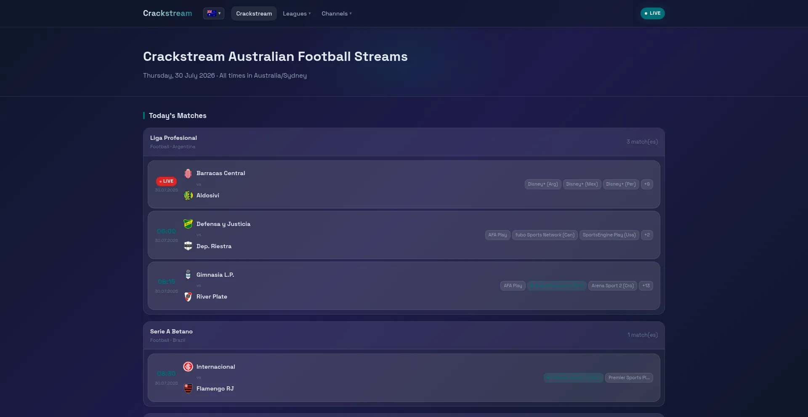Click the Barracas Central team crest

pos(188,173)
